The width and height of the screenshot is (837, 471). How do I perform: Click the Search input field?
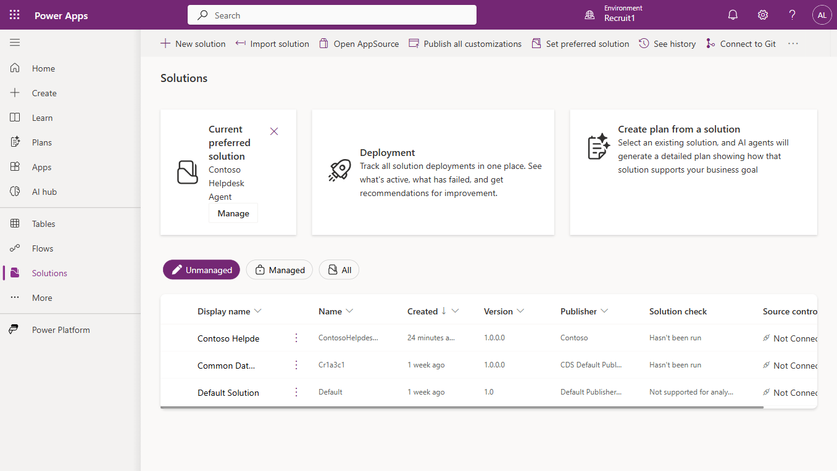point(332,15)
